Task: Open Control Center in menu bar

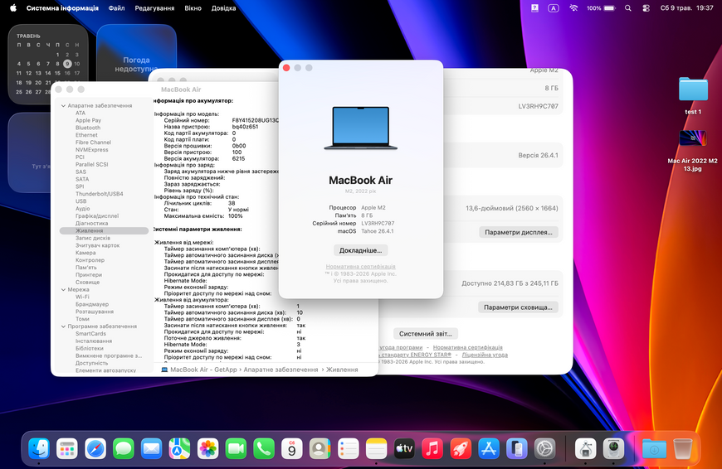Action: (646, 7)
